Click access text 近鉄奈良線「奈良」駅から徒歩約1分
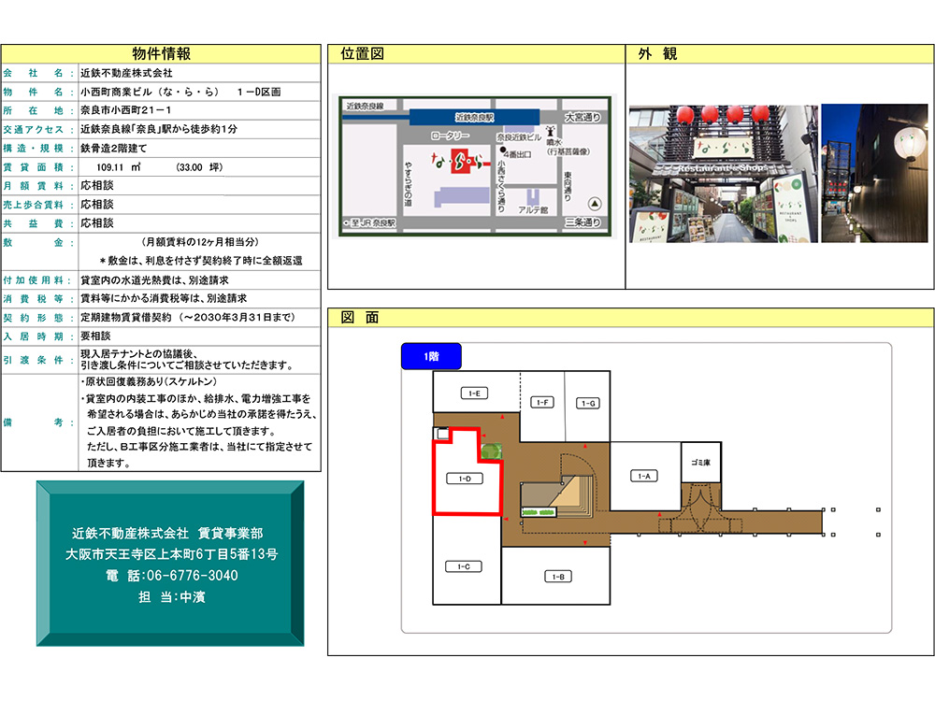The image size is (935, 701). [x=159, y=129]
